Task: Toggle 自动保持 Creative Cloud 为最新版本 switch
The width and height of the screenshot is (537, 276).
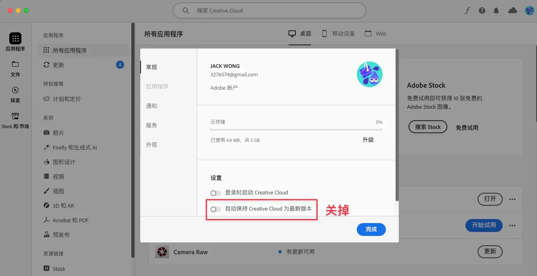Action: [216, 209]
